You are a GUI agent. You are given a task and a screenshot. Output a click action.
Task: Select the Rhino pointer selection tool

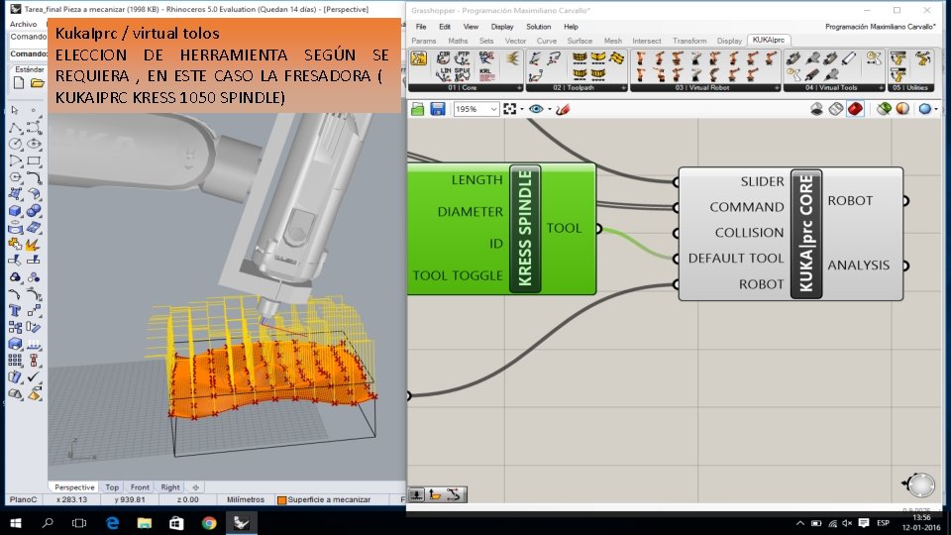15,110
